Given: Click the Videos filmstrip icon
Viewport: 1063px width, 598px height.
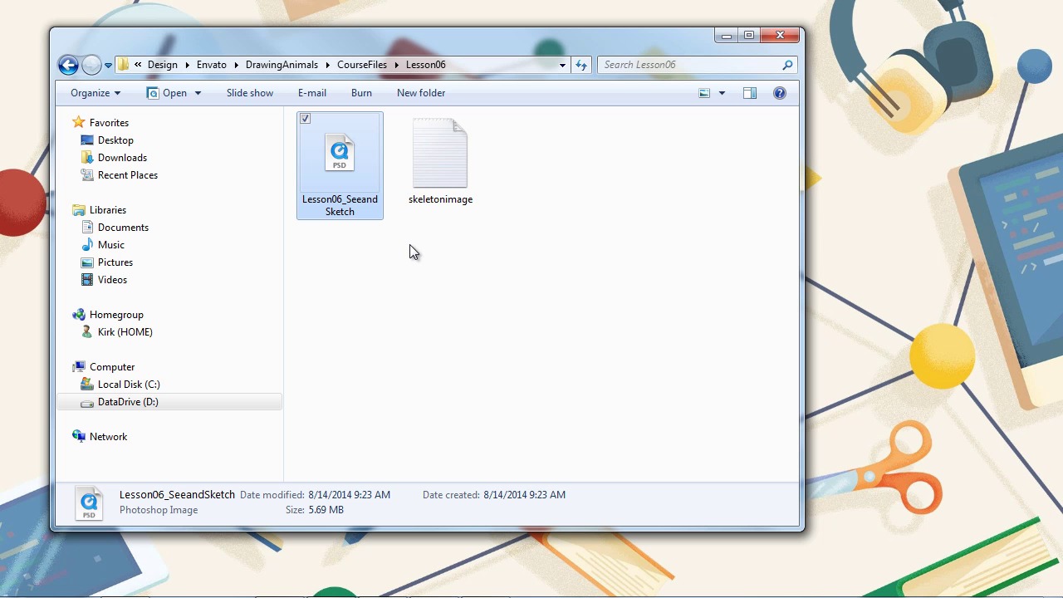Looking at the screenshot, I should coord(87,280).
